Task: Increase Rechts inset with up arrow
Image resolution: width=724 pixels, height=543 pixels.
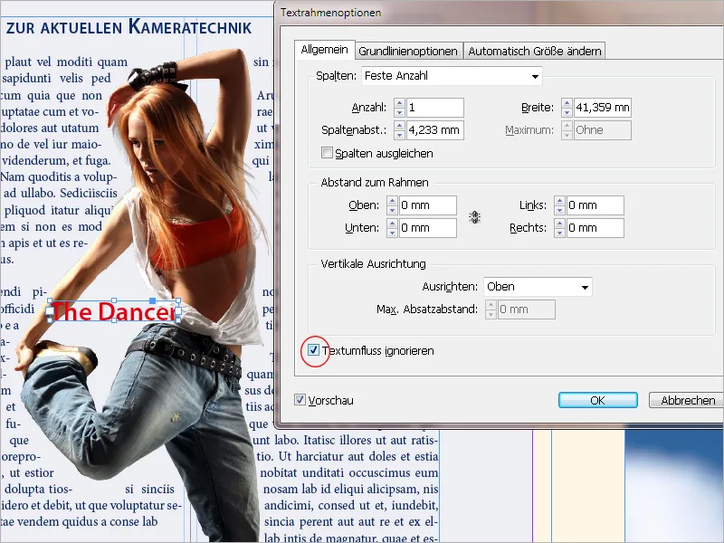Action: [559, 224]
